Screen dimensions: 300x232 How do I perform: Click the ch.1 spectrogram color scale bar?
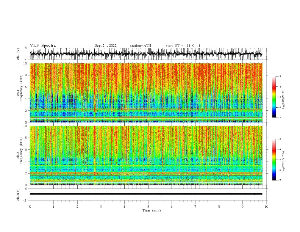pos(274,97)
